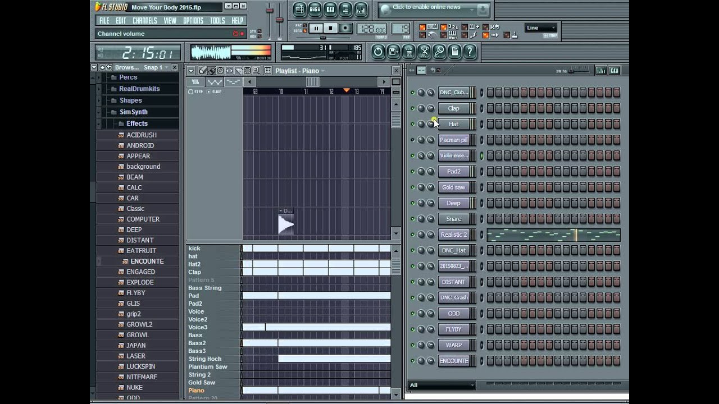Click the Render as audio file icon
Viewport: 719px width, 404px height.
tap(409, 52)
